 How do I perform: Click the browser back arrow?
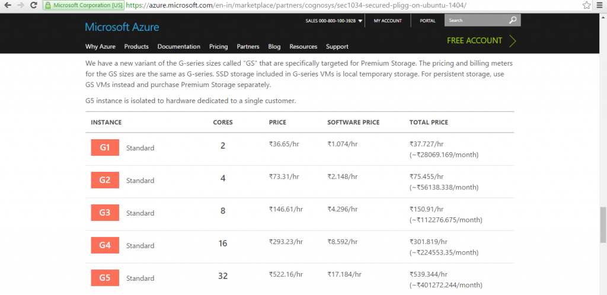(8, 5)
